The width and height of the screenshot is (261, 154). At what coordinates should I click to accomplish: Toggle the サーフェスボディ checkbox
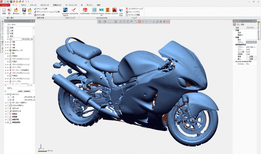pos(8,103)
